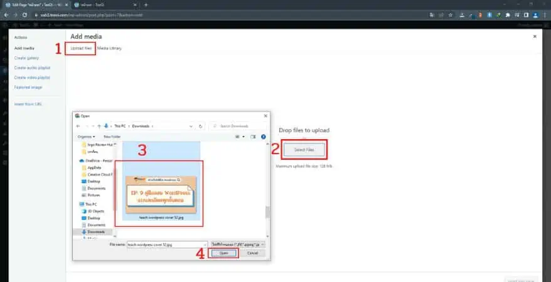The image size is (551, 282).
Task: Click the browser back arrow
Action: pos(6,15)
